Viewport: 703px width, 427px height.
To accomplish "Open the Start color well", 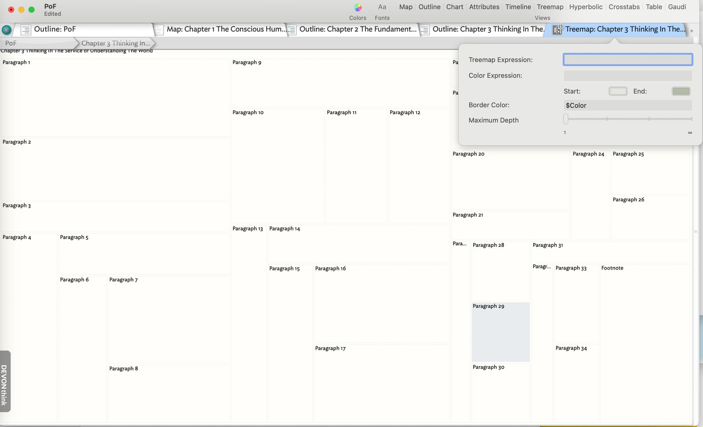I will pos(618,91).
